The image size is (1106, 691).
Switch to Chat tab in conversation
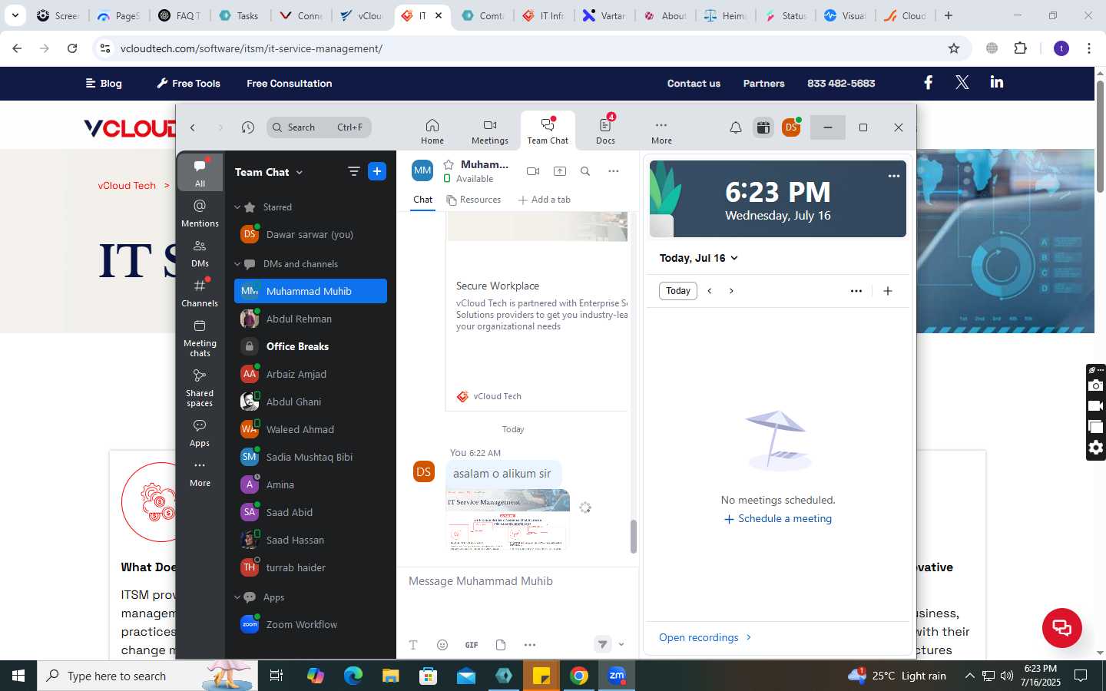click(x=423, y=200)
